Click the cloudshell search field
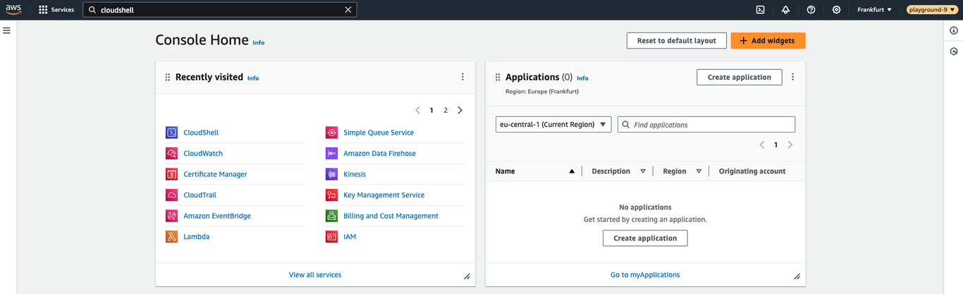Viewport: 963px width, 294px height. click(219, 10)
